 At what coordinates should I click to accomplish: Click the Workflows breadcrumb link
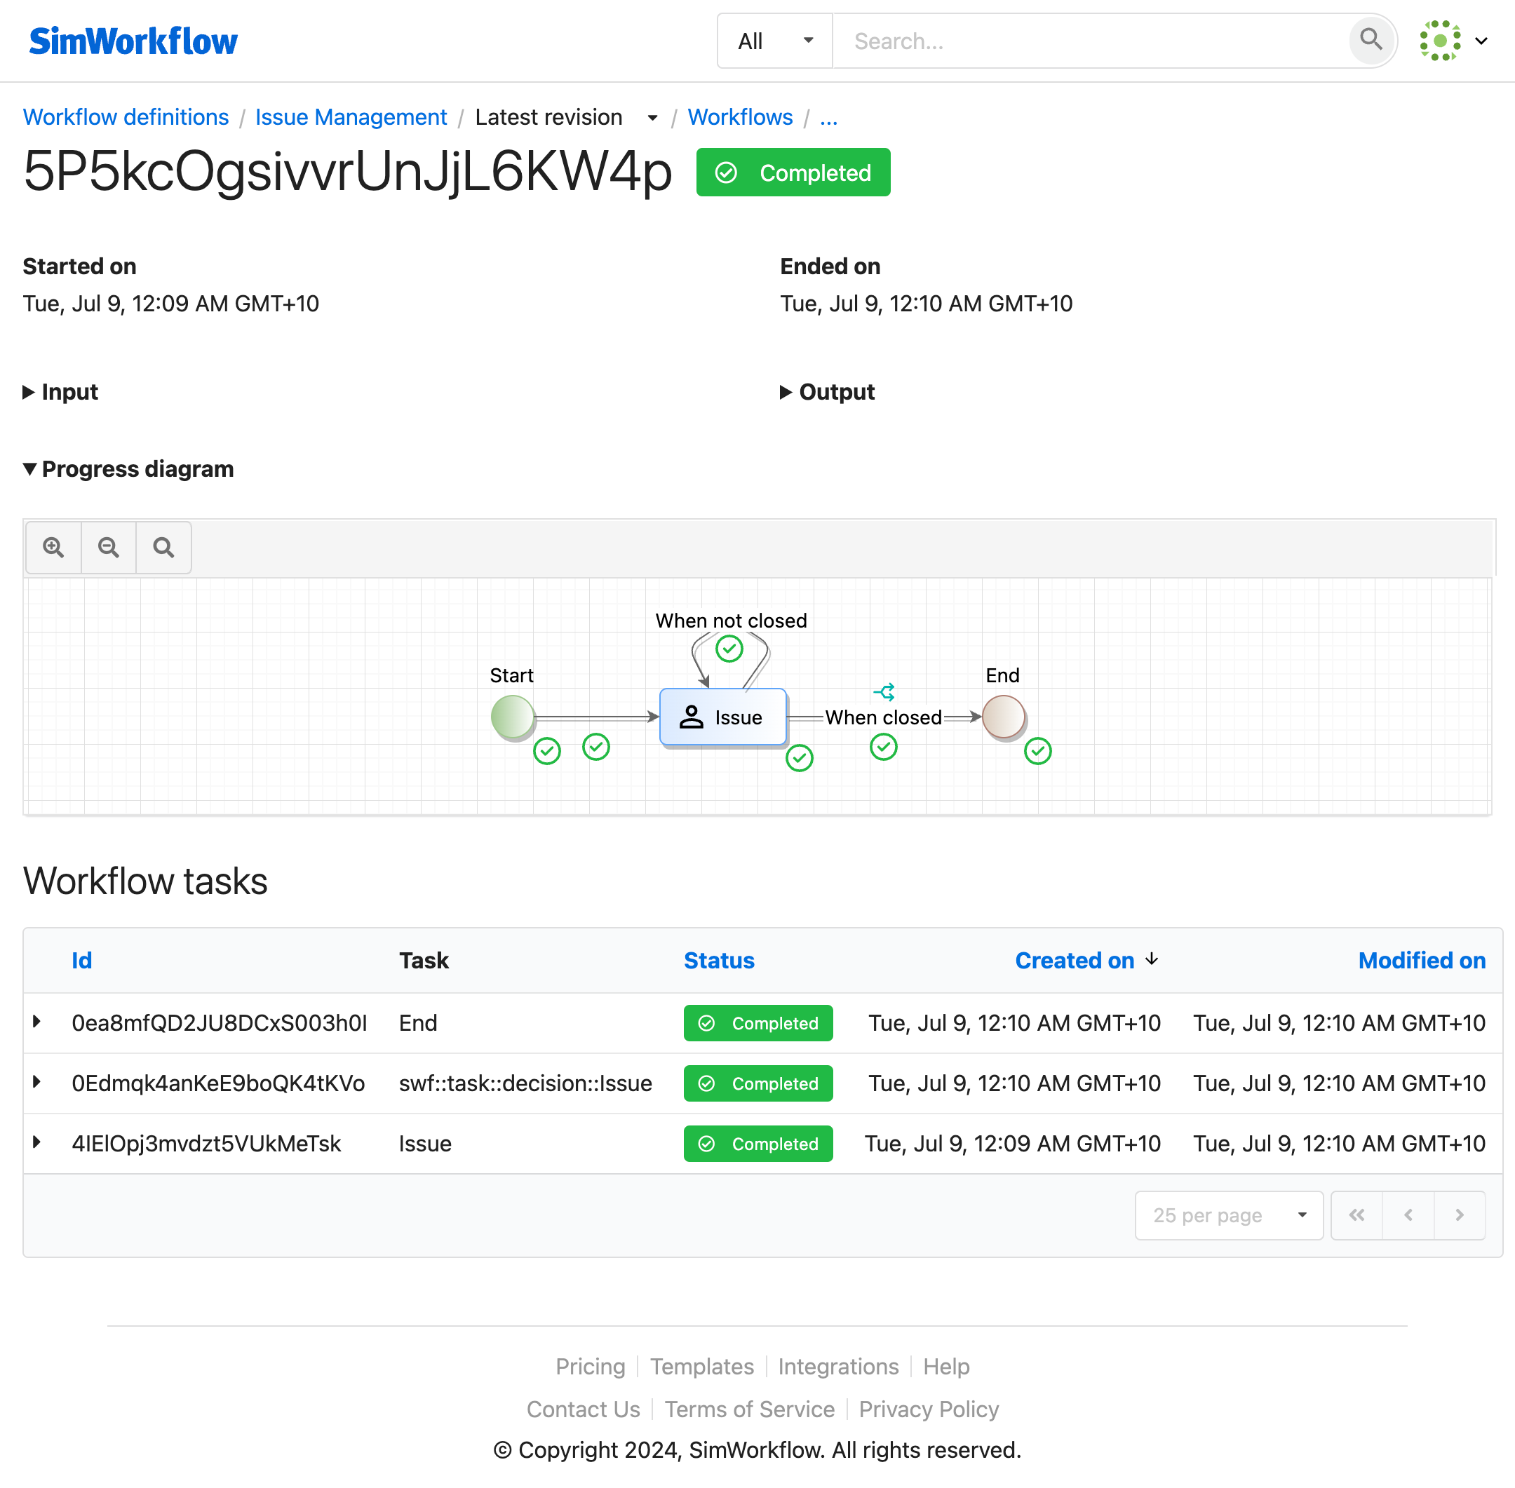coord(741,116)
